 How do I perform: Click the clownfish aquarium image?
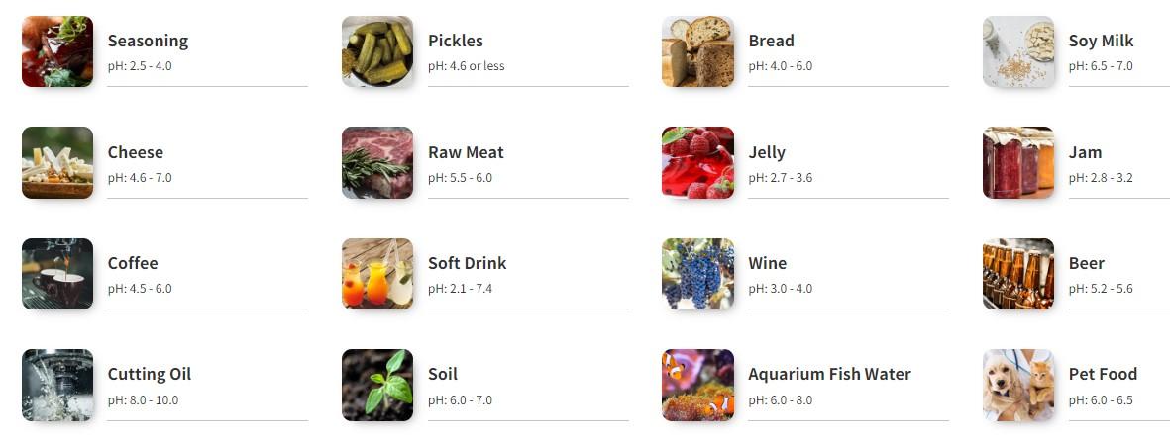click(697, 386)
